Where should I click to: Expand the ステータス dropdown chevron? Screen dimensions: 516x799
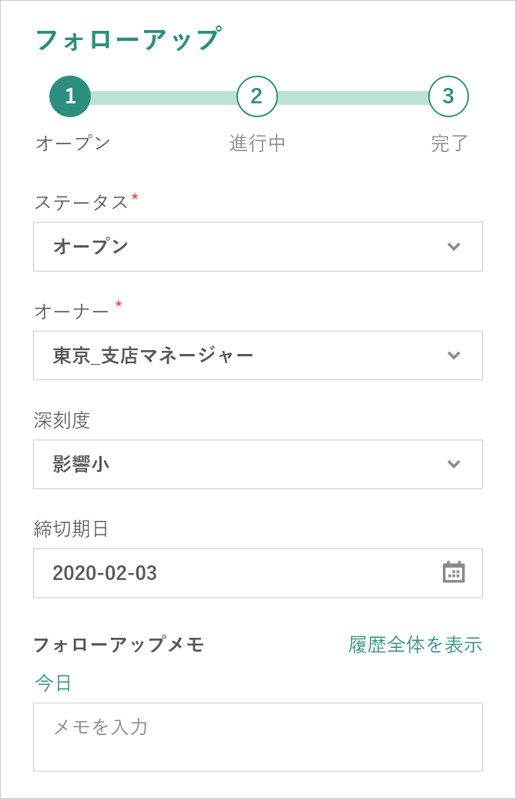tap(454, 247)
